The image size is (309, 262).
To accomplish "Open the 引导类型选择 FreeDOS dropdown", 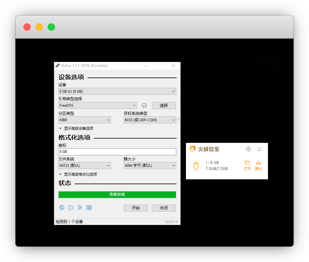I will point(98,105).
